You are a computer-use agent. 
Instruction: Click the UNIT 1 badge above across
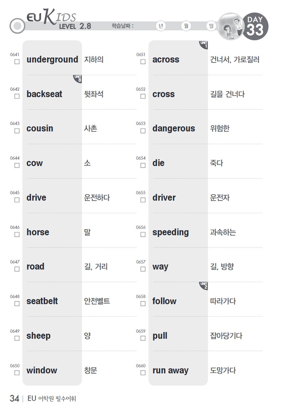[x=204, y=45]
